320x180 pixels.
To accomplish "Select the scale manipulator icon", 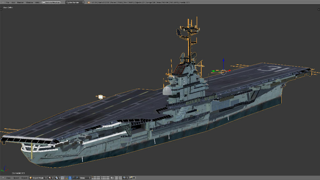I will pyautogui.click(x=76, y=178).
